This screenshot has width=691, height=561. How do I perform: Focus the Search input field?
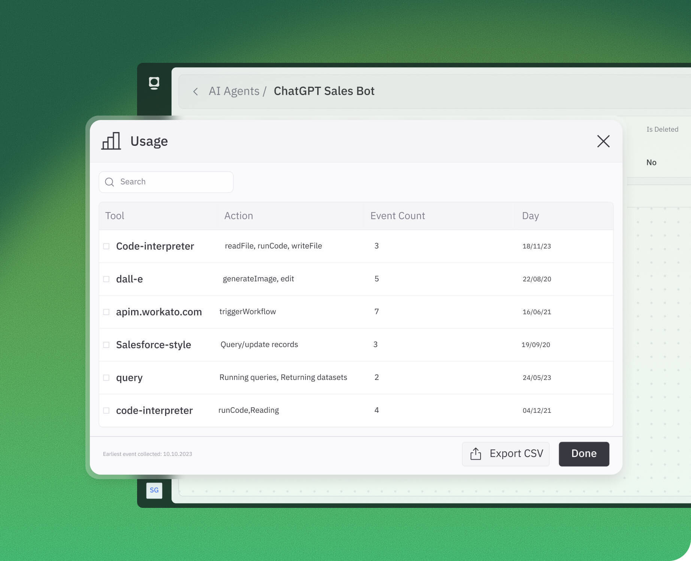click(x=166, y=182)
